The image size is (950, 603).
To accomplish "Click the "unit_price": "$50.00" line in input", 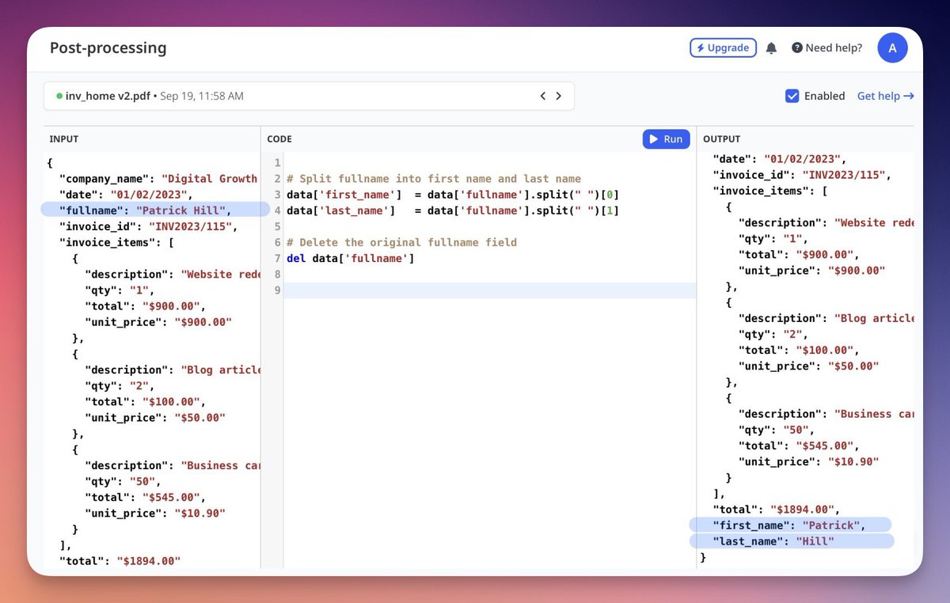I will [155, 417].
